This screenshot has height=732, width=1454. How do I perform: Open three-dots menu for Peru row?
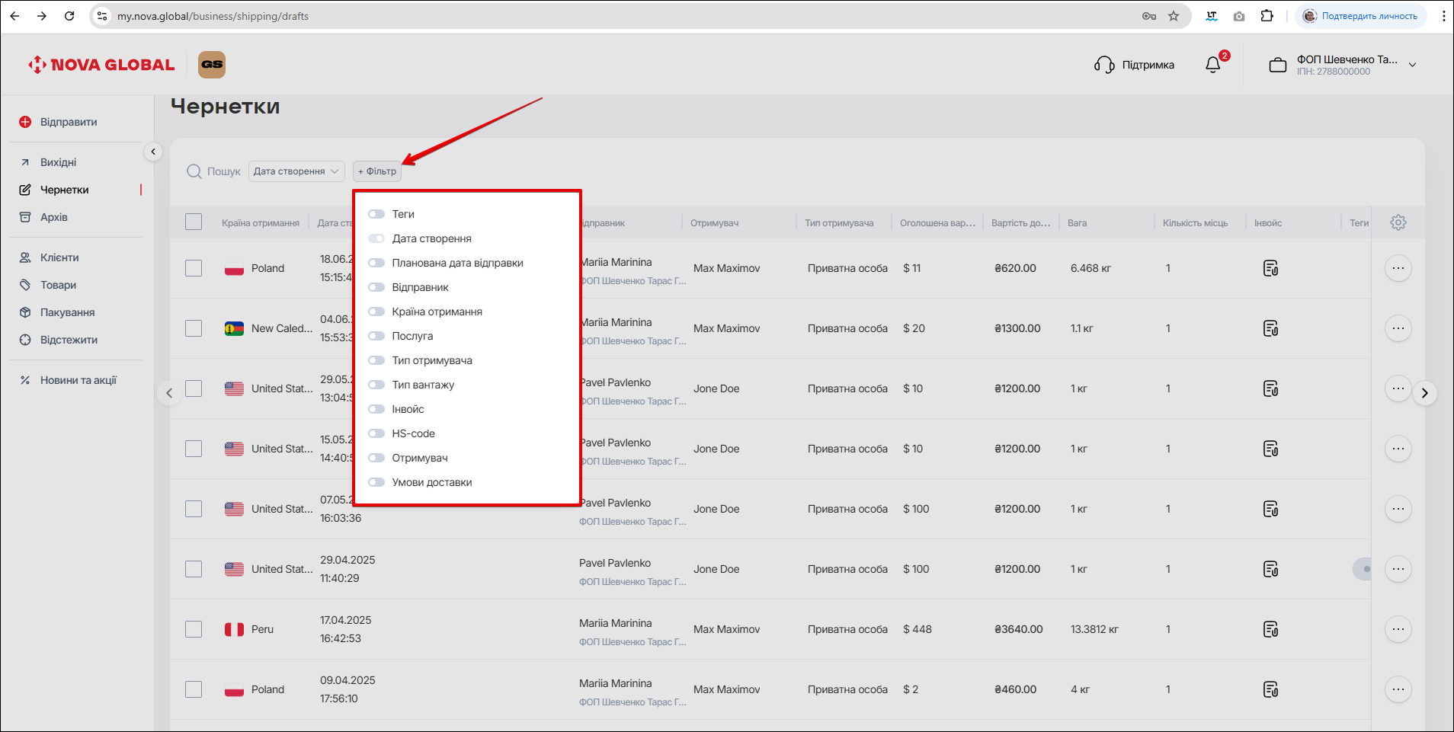[x=1398, y=629]
